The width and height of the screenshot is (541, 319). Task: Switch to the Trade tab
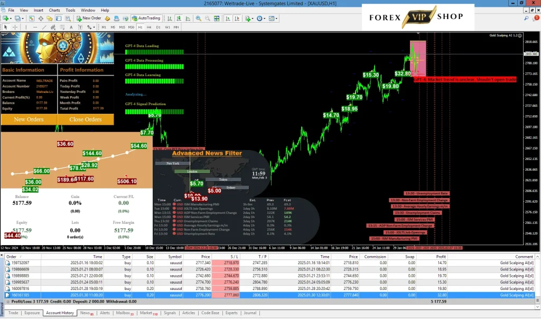(13, 313)
